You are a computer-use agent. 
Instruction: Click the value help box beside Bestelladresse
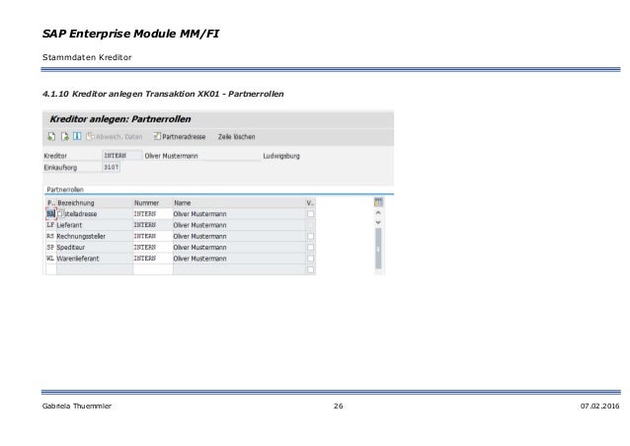click(60, 214)
